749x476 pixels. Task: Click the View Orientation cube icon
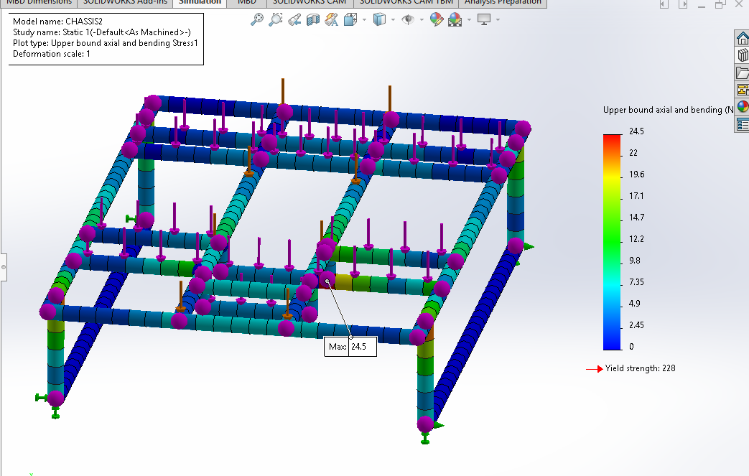pyautogui.click(x=350, y=19)
